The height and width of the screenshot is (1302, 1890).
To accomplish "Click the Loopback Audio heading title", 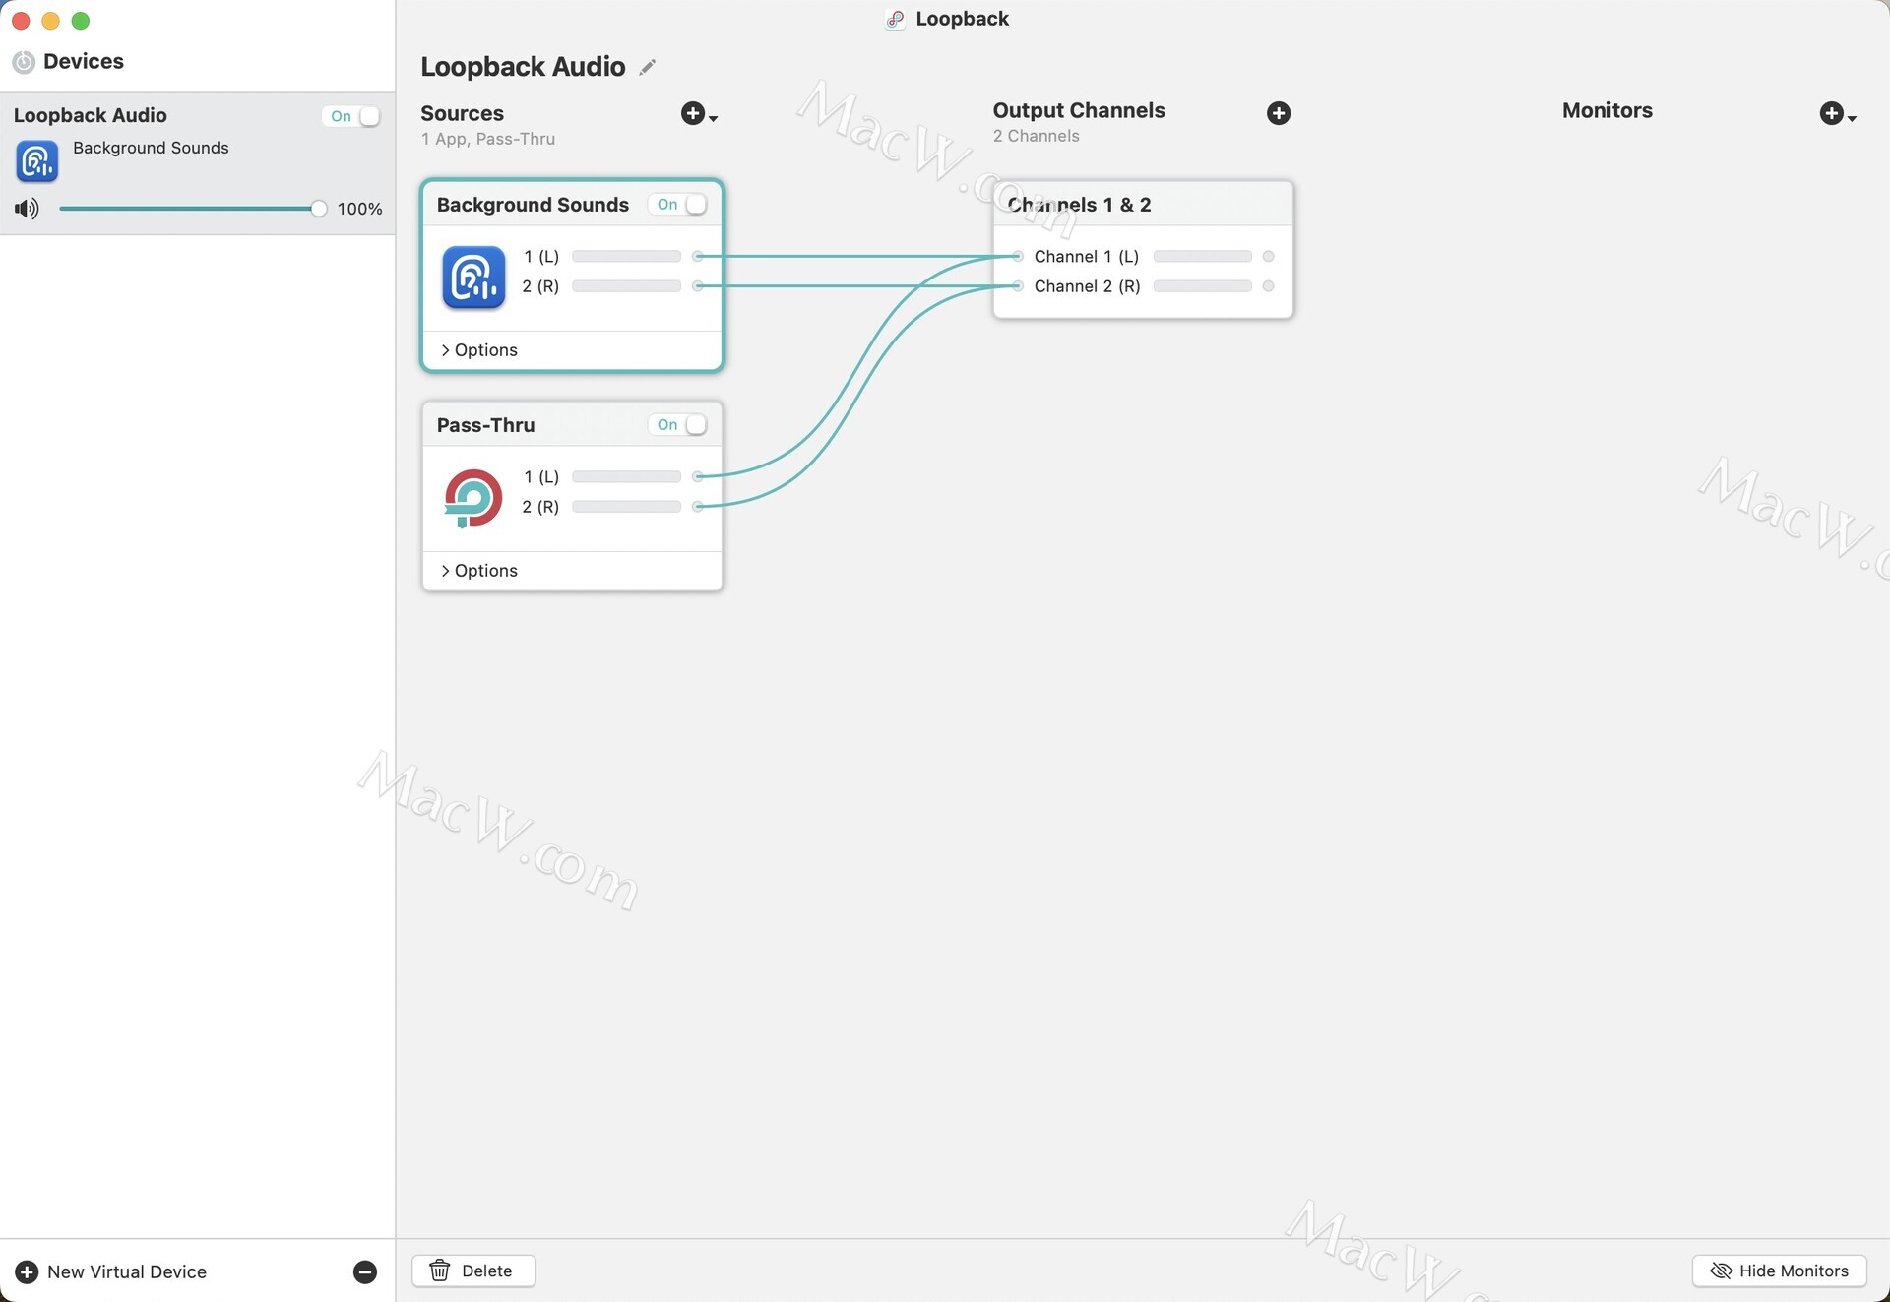I will (523, 67).
